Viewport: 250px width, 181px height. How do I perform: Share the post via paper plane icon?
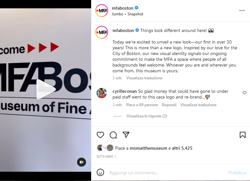126,135
